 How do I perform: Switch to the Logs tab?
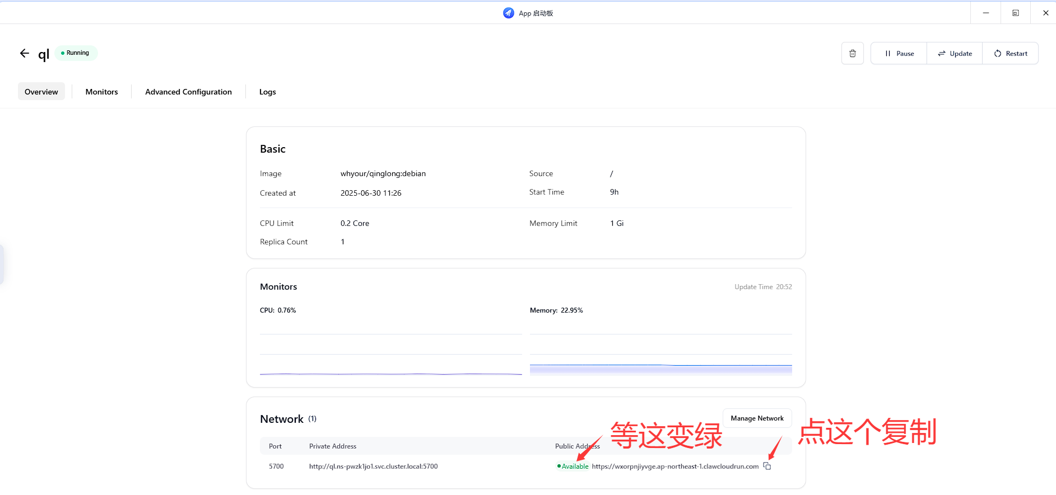coord(267,92)
